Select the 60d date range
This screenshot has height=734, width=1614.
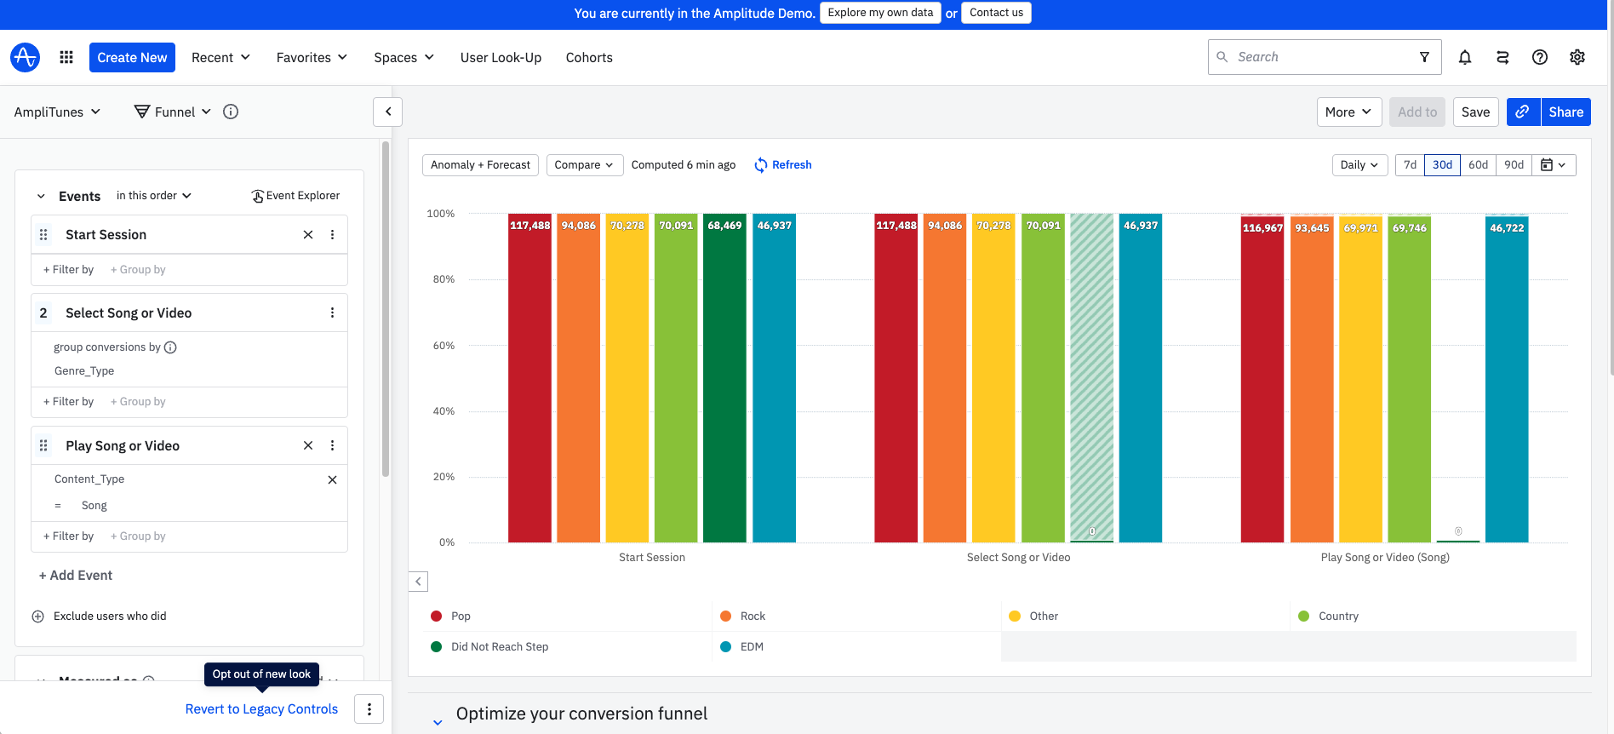tap(1478, 164)
